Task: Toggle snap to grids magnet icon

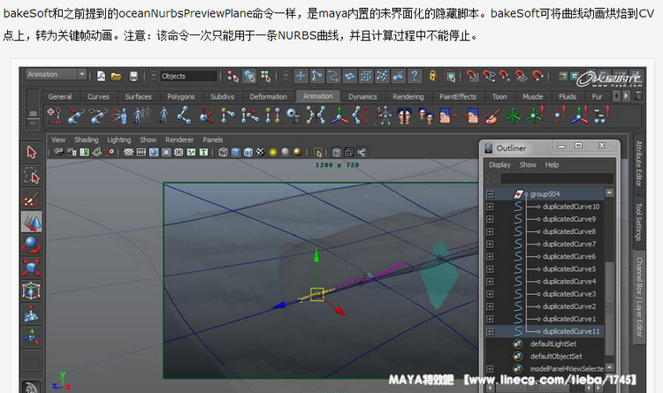Action: [473, 76]
